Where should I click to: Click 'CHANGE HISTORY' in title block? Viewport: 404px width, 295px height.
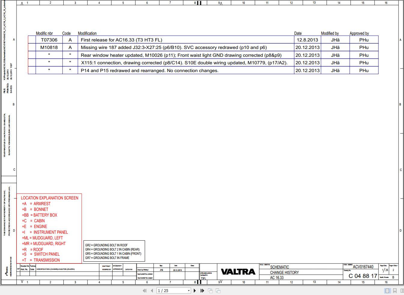click(284, 272)
